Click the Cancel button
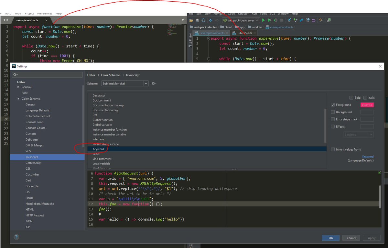388x248 pixels. pyautogui.click(x=351, y=238)
